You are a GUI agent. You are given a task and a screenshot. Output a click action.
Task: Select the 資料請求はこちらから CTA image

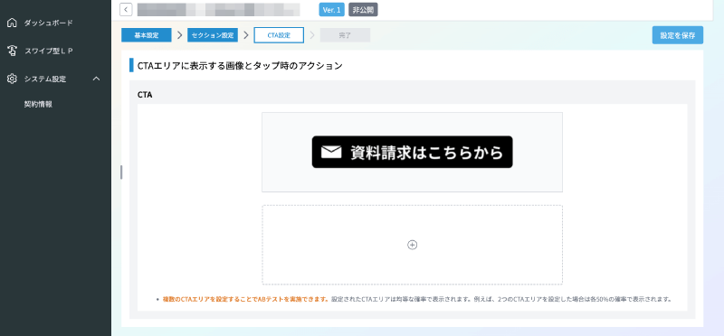[x=413, y=152]
